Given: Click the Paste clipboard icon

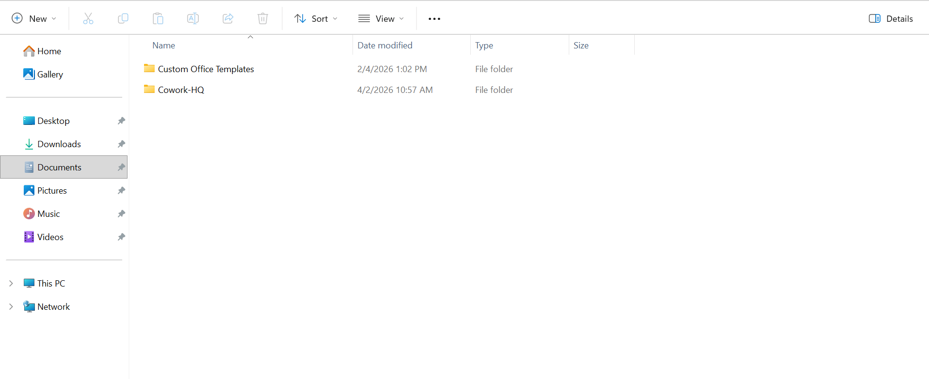Looking at the screenshot, I should 158,18.
